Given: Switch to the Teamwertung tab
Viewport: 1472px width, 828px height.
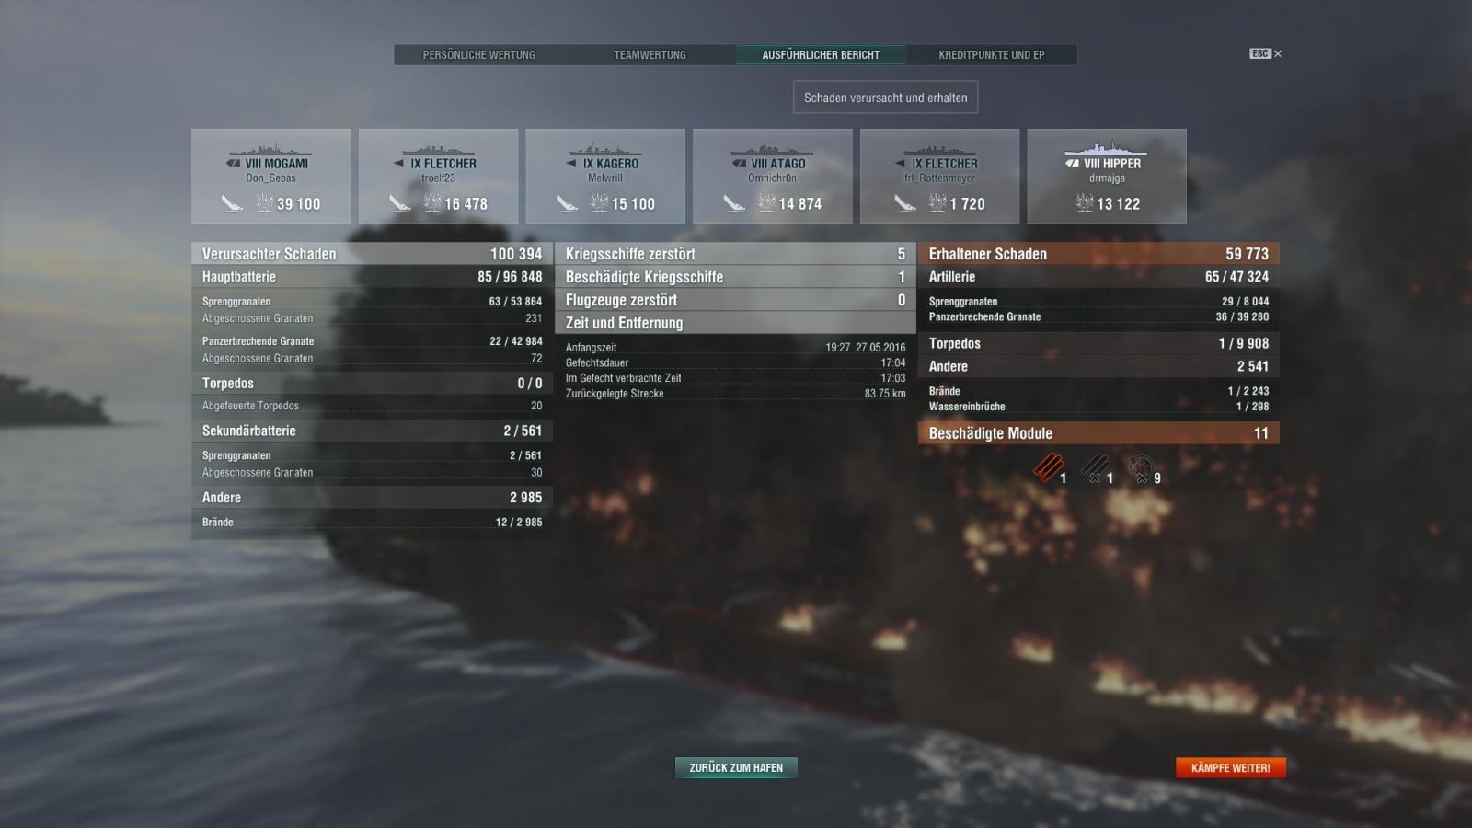Looking at the screenshot, I should pos(650,55).
